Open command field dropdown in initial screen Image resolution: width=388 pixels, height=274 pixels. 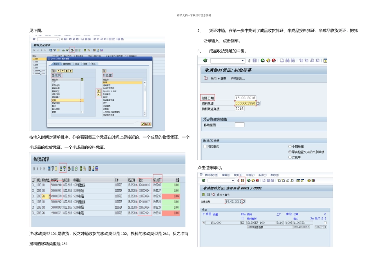tap(243, 60)
